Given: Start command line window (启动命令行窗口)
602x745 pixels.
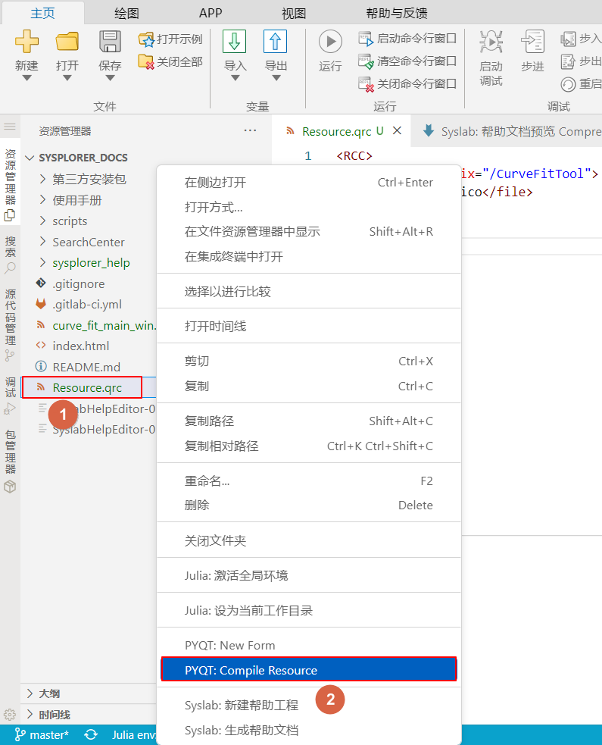Looking at the screenshot, I should [x=407, y=39].
